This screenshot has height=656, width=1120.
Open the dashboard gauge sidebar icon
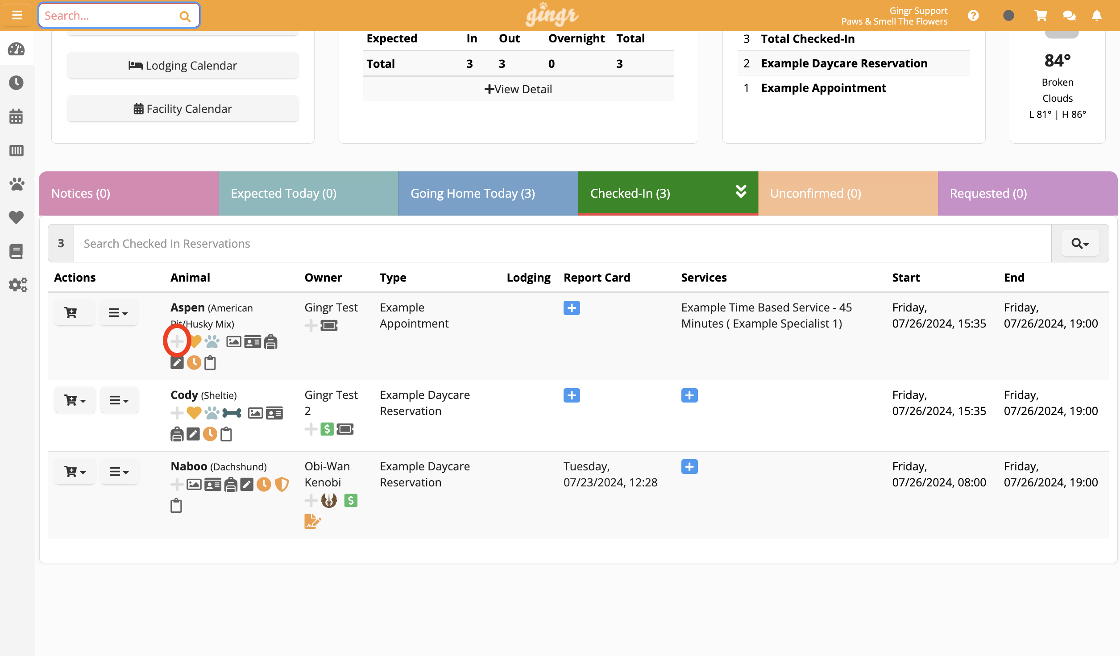tap(17, 49)
